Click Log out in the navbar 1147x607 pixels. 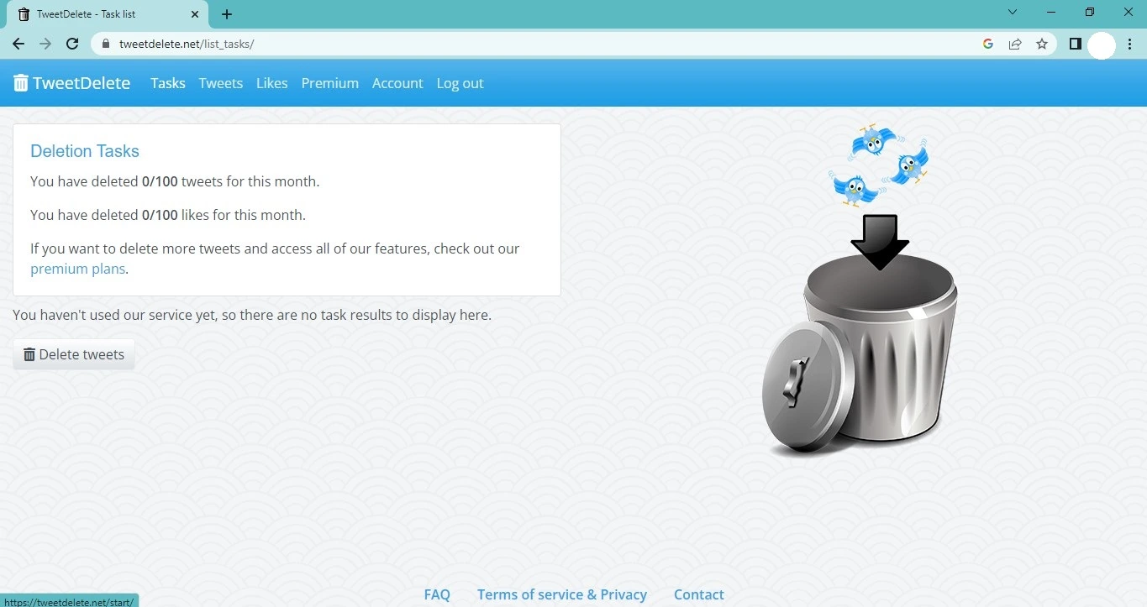pyautogui.click(x=460, y=83)
